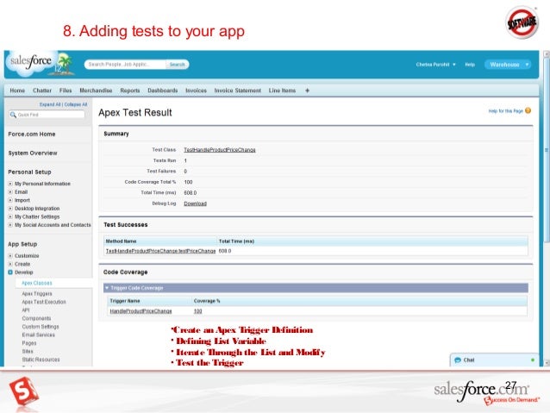Open the Invoices tab
The width and height of the screenshot is (550, 413).
click(196, 91)
